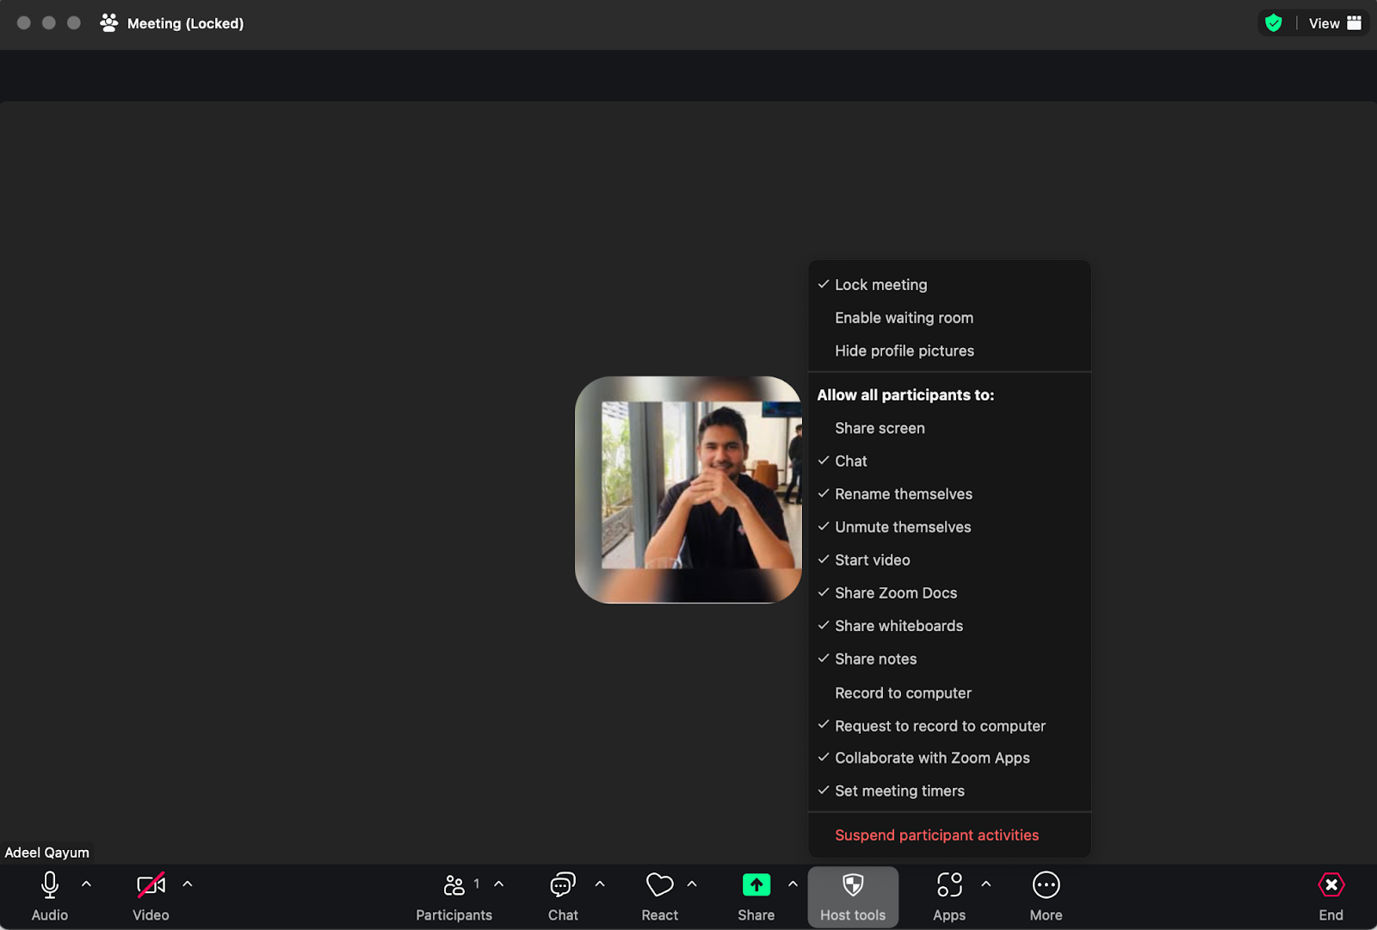
Task: Select Hide profile pictures
Action: (905, 350)
